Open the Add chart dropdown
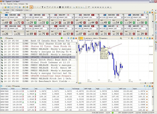 tap(88, 38)
